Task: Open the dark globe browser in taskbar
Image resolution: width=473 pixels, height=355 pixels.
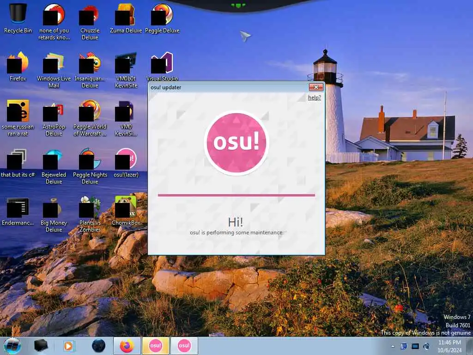Action: [98, 346]
